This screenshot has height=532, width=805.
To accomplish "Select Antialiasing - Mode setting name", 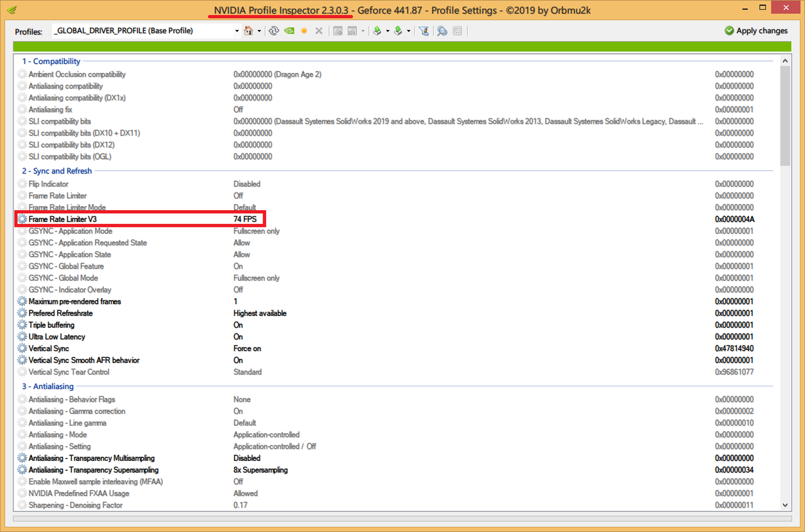I will 58,435.
